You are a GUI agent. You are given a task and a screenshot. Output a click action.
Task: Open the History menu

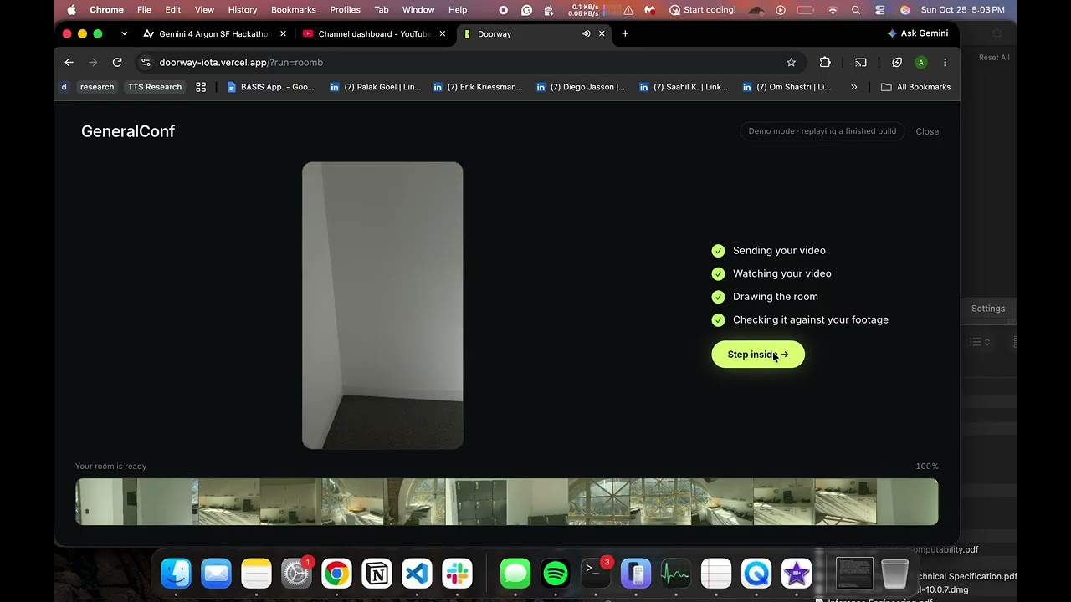tap(243, 10)
